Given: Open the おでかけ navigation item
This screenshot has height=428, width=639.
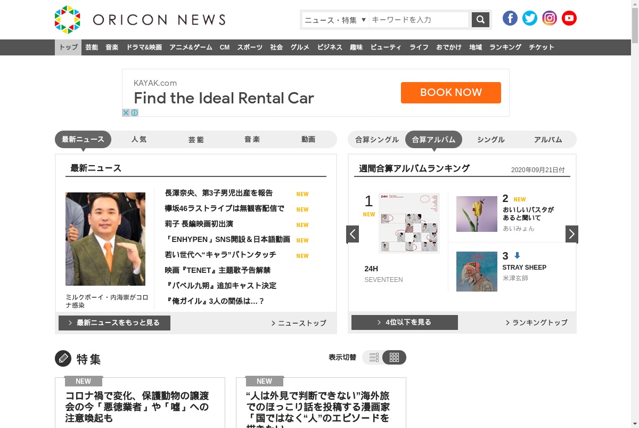Looking at the screenshot, I should (x=449, y=47).
